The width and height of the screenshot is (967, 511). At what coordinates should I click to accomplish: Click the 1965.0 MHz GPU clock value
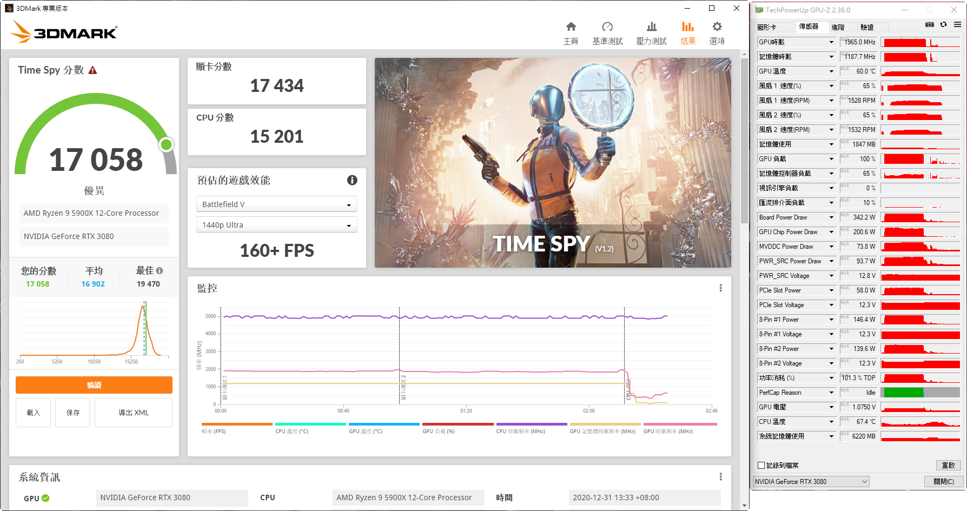(860, 42)
